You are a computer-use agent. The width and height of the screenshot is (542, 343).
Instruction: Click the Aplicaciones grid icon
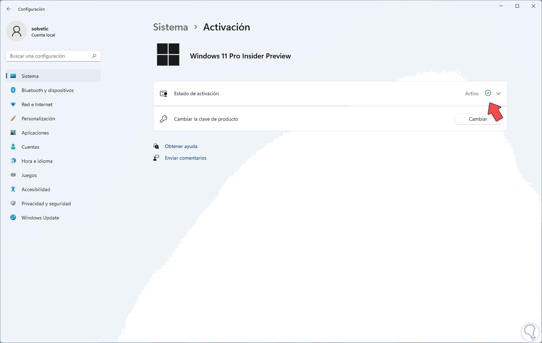[x=13, y=133]
